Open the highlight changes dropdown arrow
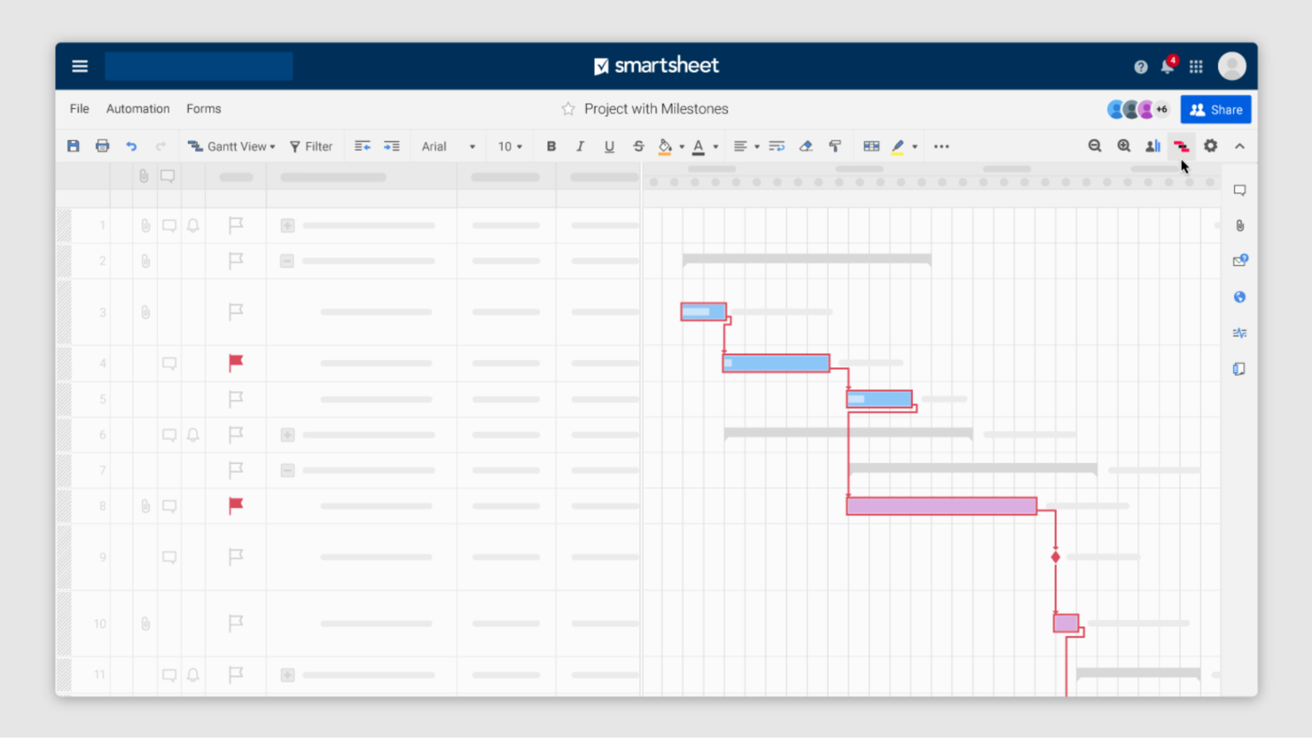Viewport: 1312px width, 738px height. [915, 147]
